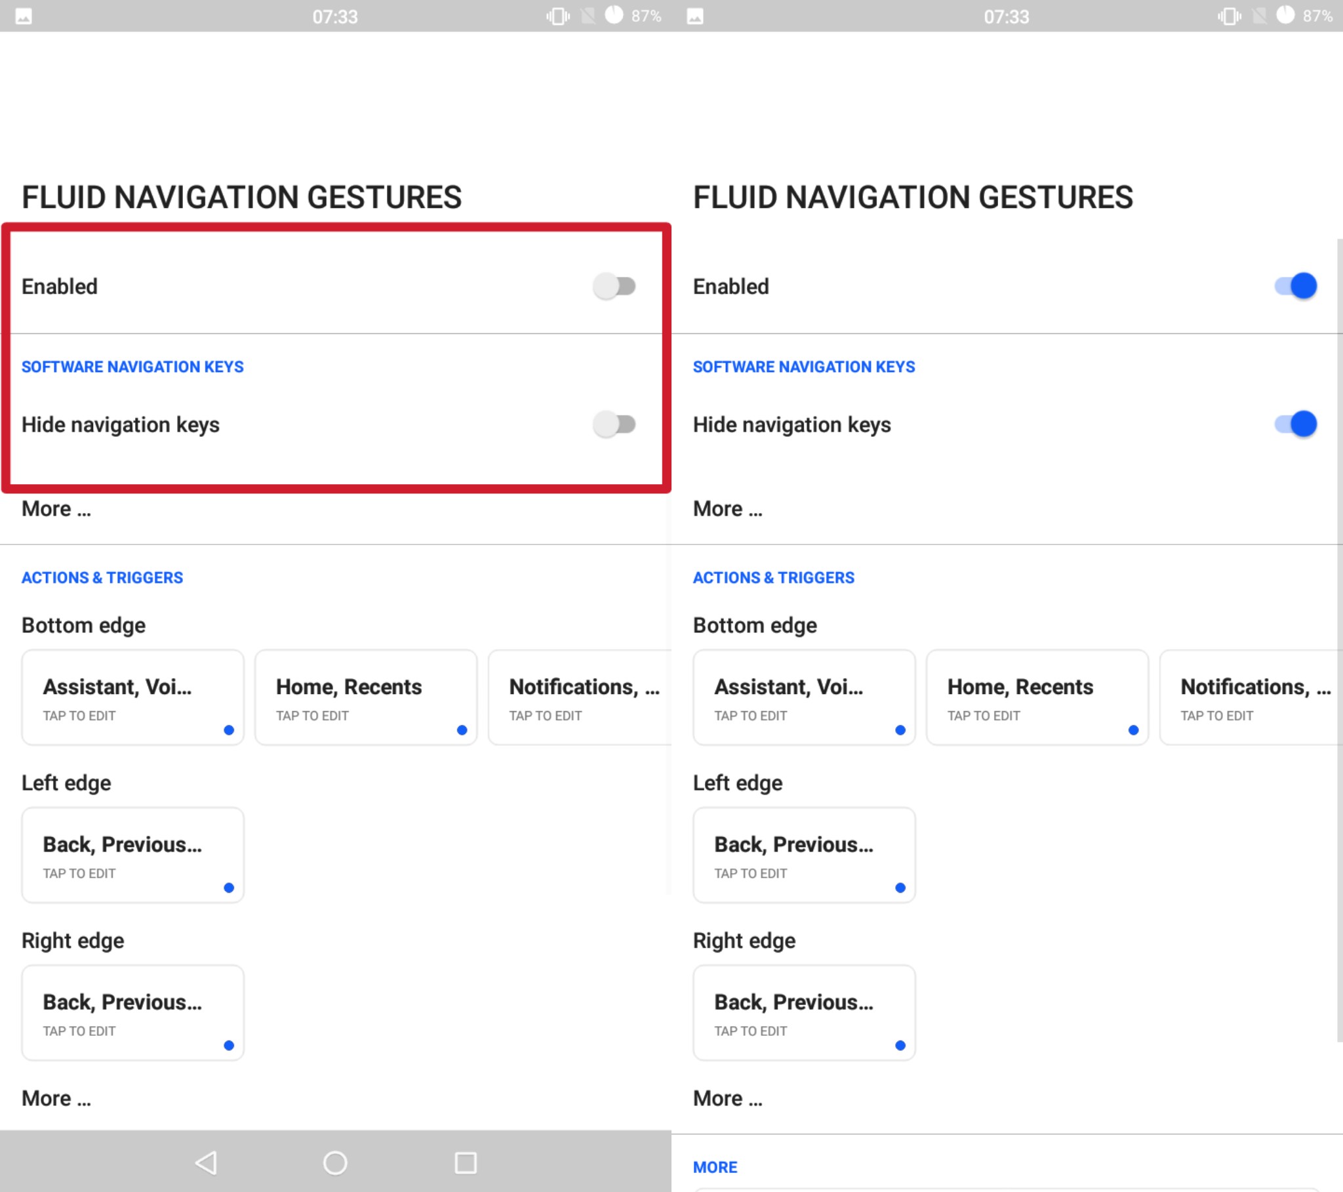1343x1192 pixels.
Task: Tap Left edge label in right screenshot
Action: 738,783
